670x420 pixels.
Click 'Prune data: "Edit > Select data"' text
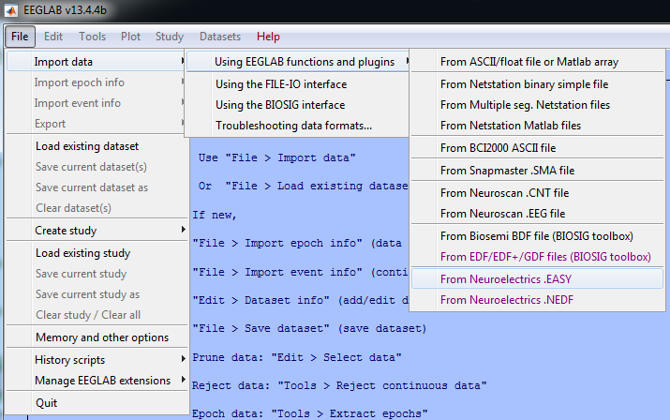[297, 357]
